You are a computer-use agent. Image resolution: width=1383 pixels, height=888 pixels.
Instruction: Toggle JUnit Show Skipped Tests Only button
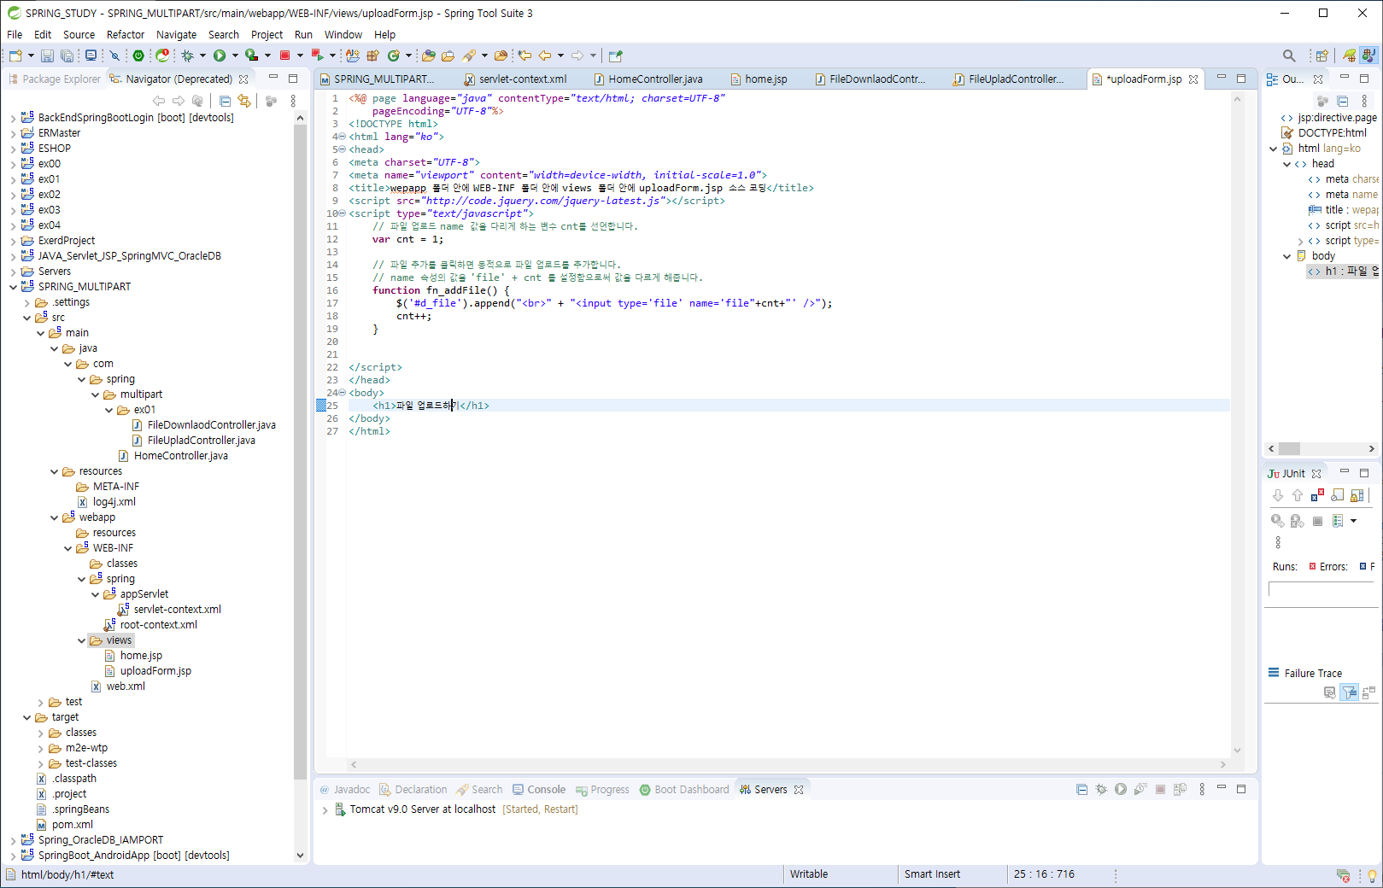(x=1338, y=495)
